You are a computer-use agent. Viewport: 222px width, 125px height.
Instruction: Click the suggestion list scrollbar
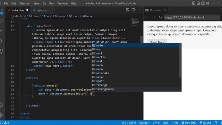click(x=180, y=61)
